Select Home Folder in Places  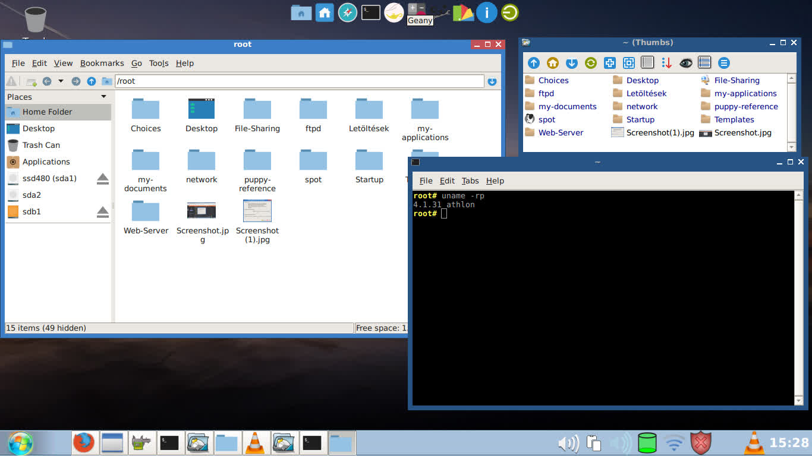pos(58,112)
